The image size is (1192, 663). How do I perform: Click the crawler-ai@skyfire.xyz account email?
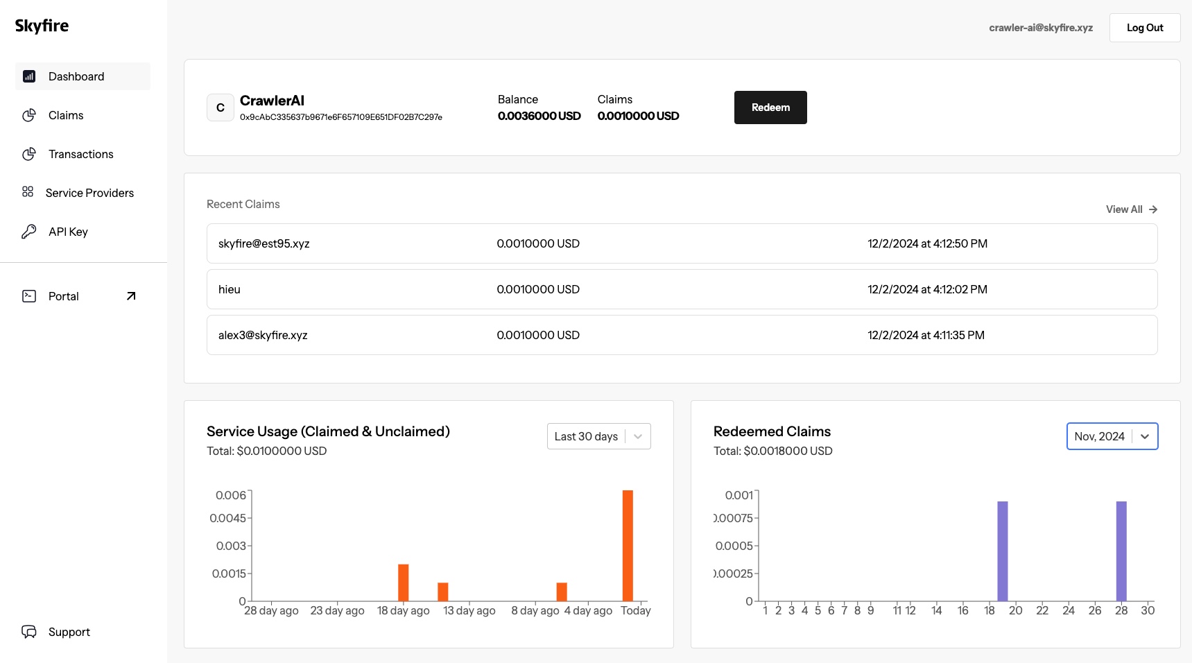[1041, 28]
